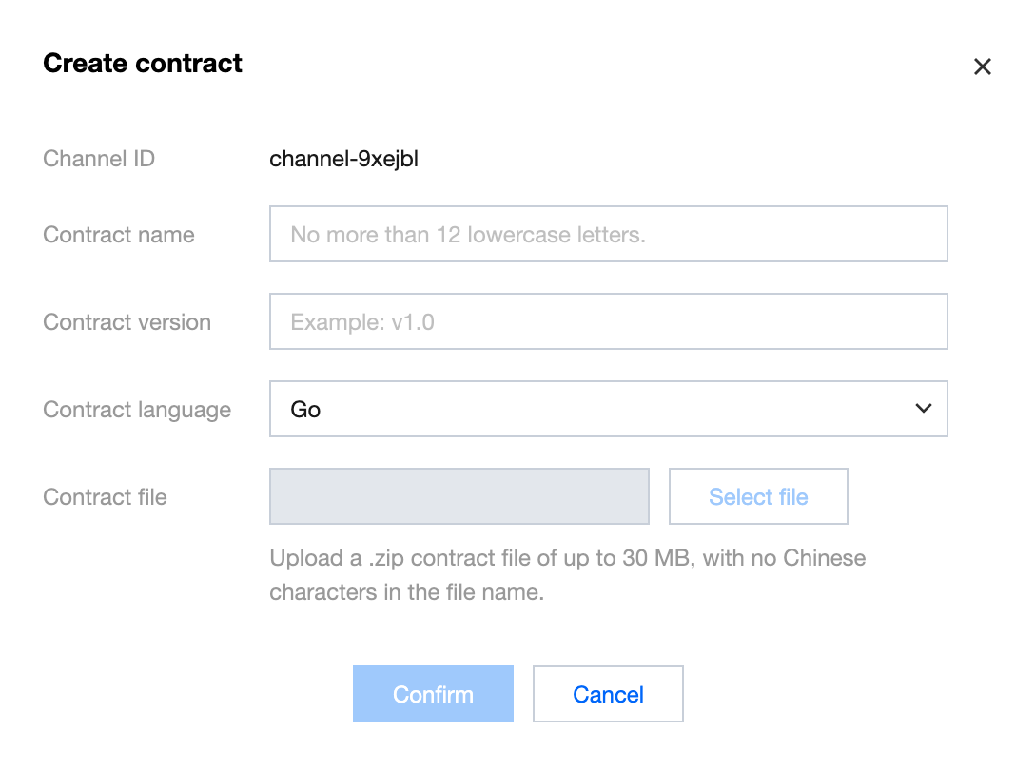This screenshot has width=1035, height=770.
Task: Click the 'Example: v1.0' placeholder text
Action: (x=362, y=322)
